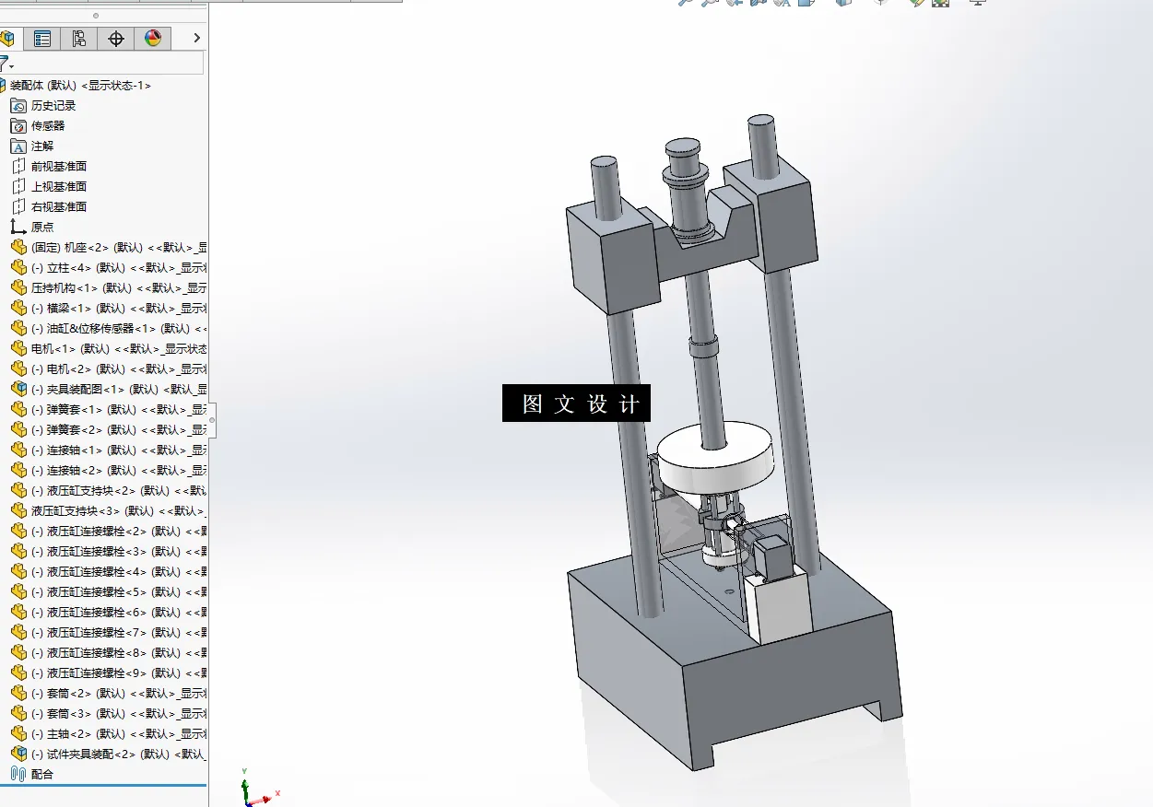Select the 液压缸支持块<3> part icon
1153x807 pixels.
(18, 511)
